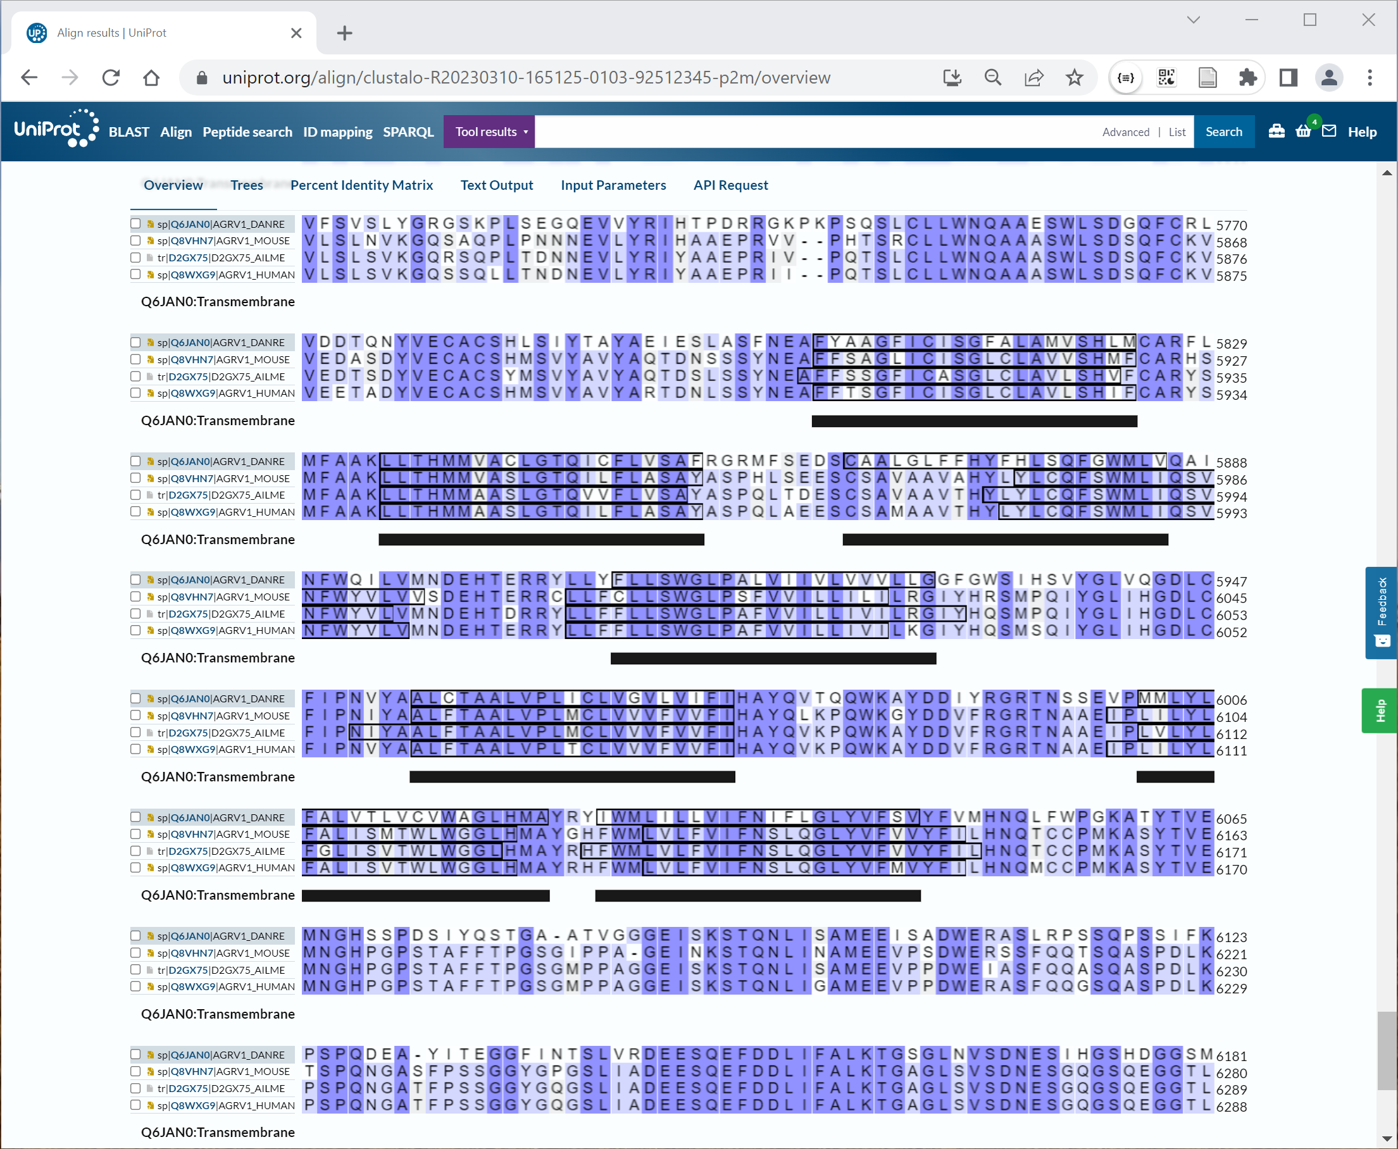
Task: Check the checkbox for AGRV1_HUMAN sequence
Action: (135, 275)
